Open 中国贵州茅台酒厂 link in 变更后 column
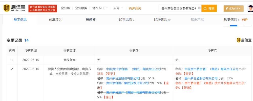The height and width of the screenshot is (101, 253). point(211,69)
